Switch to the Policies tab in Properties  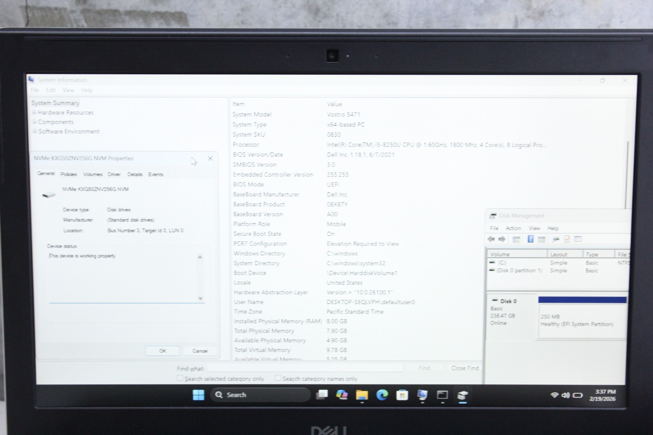[x=69, y=174]
